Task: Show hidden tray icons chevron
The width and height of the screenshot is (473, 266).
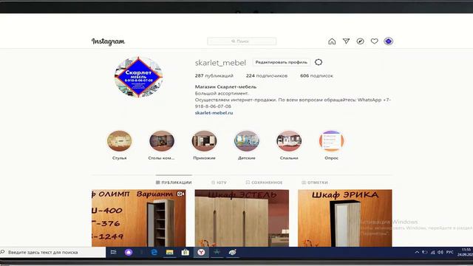Action: tap(417, 252)
